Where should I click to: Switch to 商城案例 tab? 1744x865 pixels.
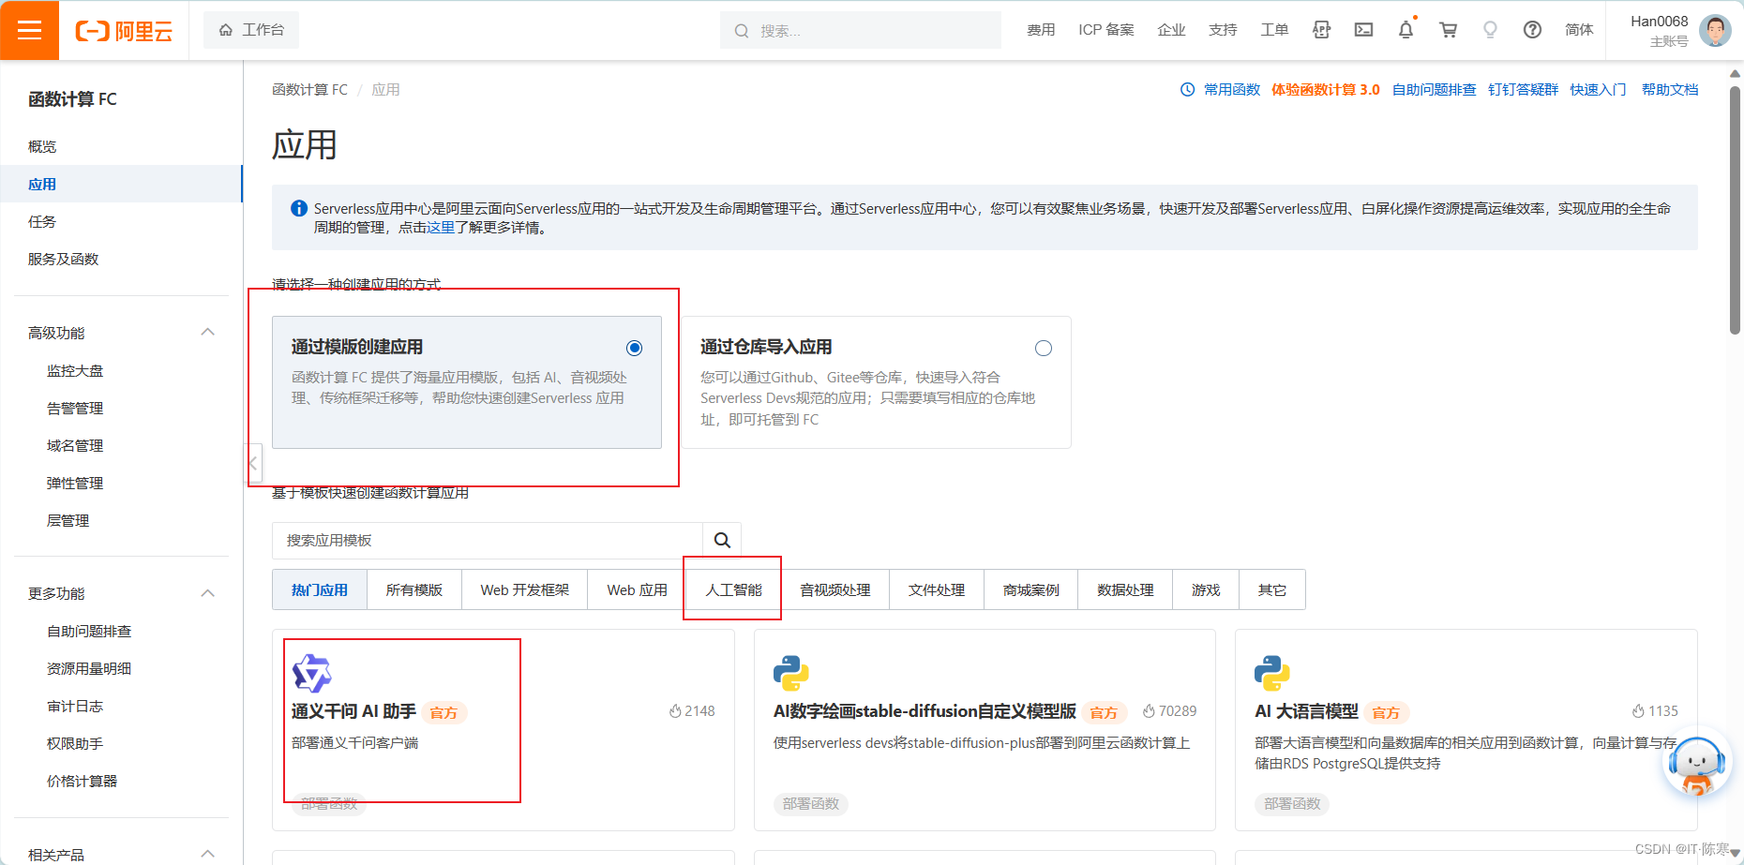coord(1031,589)
